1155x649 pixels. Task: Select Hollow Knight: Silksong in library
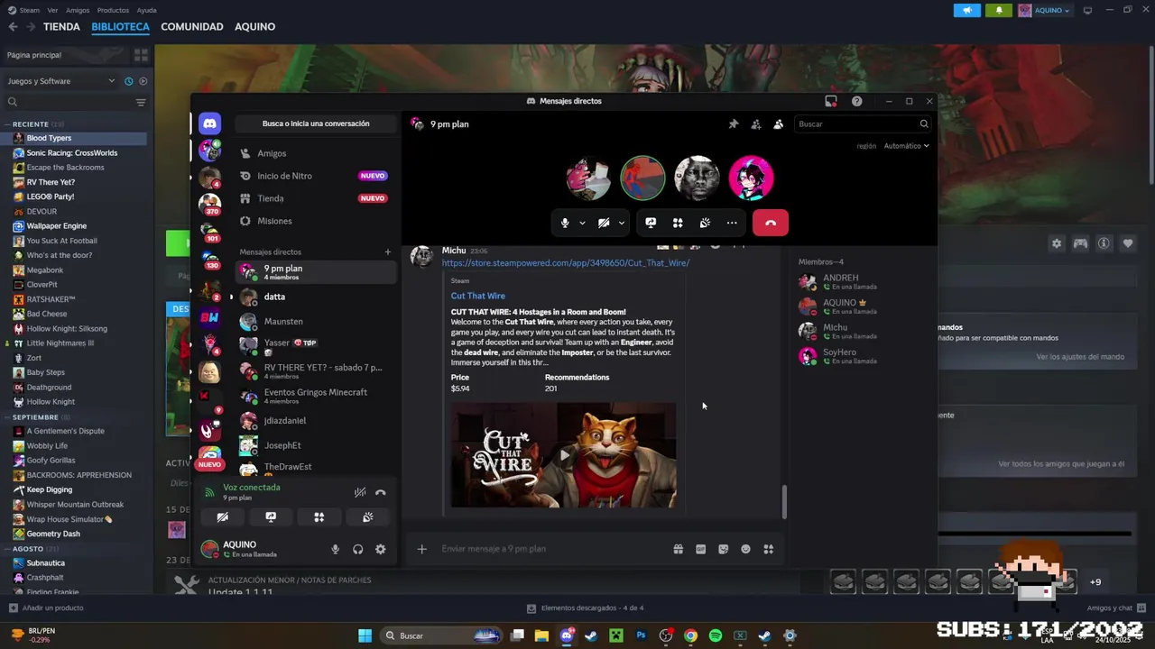(x=67, y=329)
